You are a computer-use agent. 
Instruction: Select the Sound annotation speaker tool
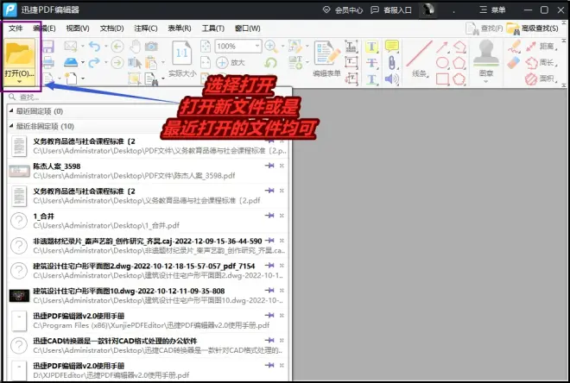(x=391, y=78)
